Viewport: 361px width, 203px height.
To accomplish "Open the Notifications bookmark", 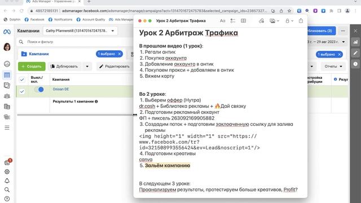I will point(60,20).
